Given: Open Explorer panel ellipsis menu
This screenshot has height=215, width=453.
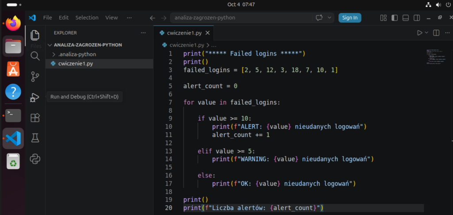Looking at the screenshot, I should (143, 33).
